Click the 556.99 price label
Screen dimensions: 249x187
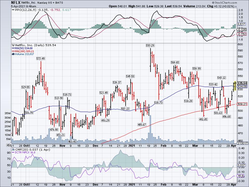196,69
